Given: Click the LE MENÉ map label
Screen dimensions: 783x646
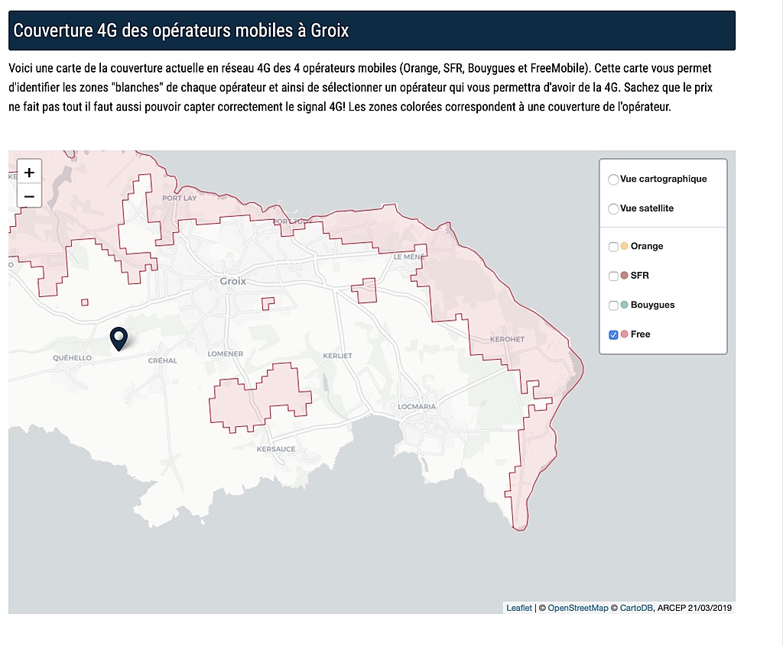Looking at the screenshot, I should click(x=409, y=257).
